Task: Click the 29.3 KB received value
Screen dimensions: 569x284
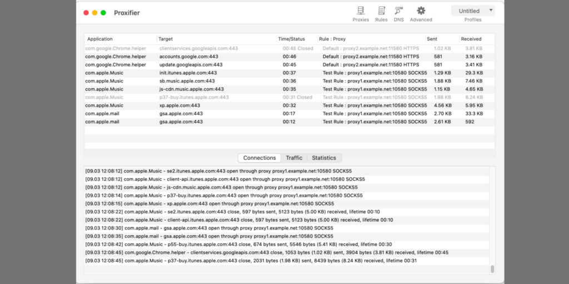Action: [475, 73]
